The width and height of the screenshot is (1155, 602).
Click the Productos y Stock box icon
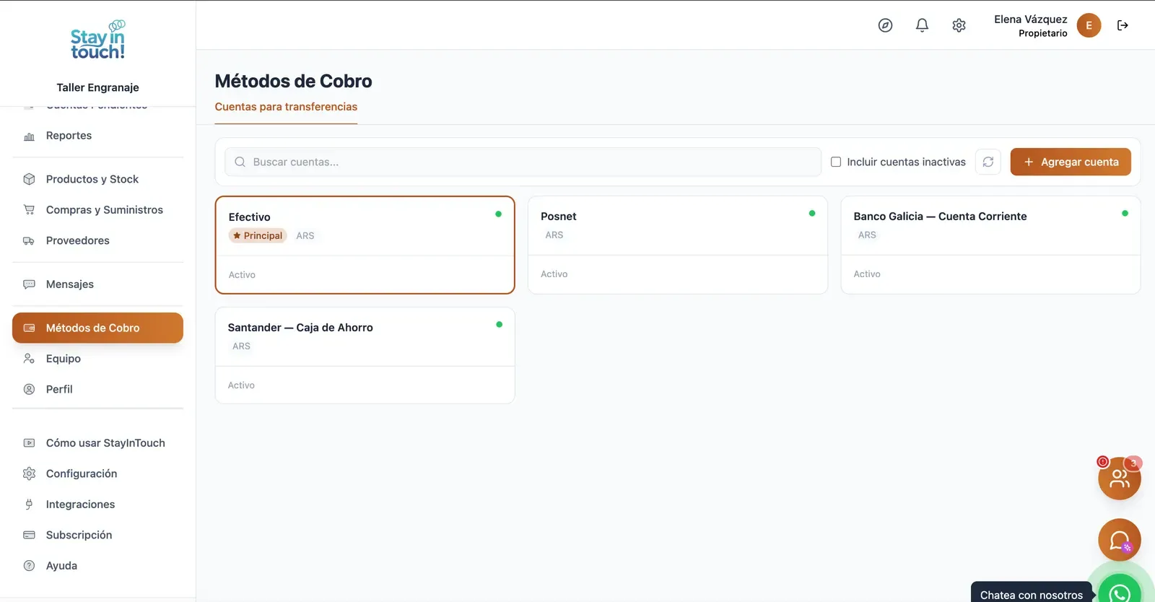point(29,179)
